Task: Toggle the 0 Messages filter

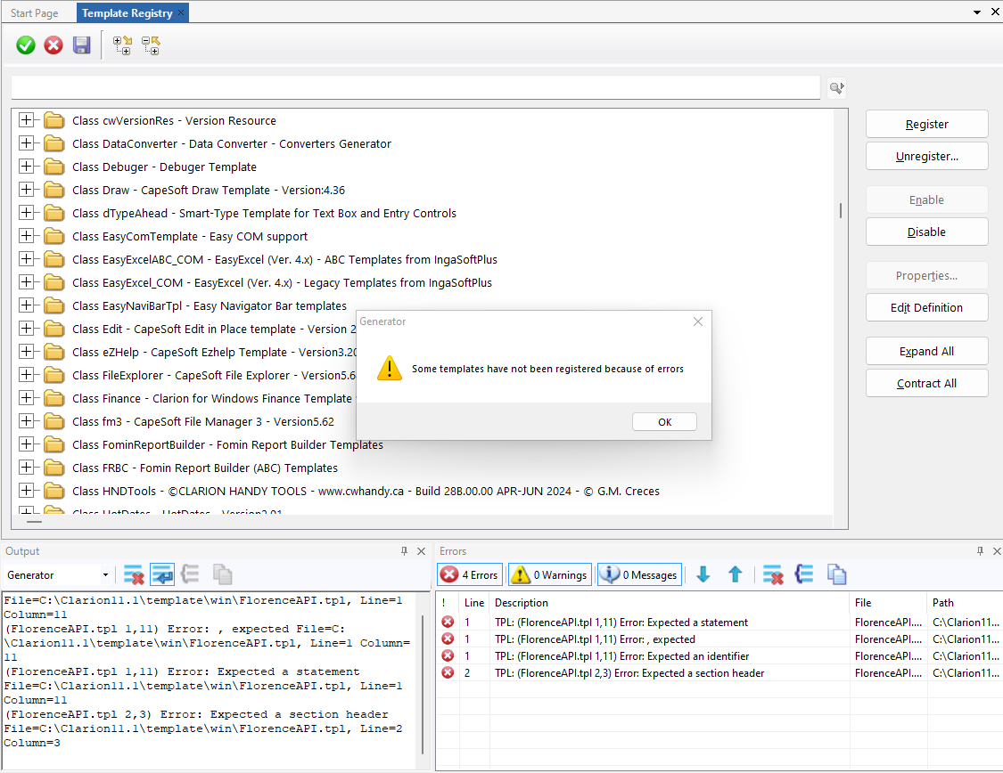Action: pyautogui.click(x=639, y=575)
